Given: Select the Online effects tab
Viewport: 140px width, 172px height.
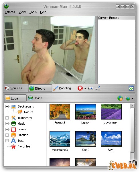Looking at the screenshot, I should point(35,98).
